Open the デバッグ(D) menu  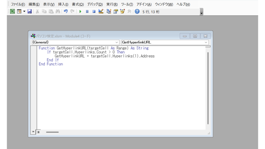tap(95, 4)
